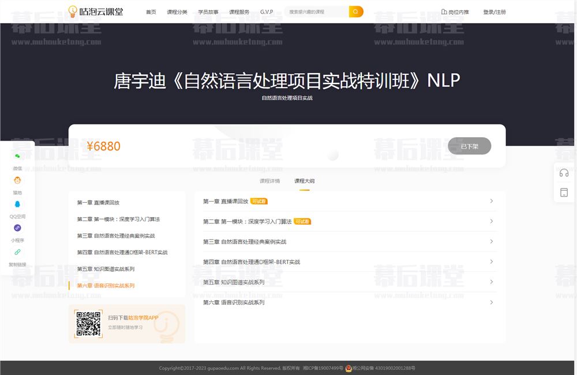Click the 咕泡学院APP download text

tap(143, 318)
